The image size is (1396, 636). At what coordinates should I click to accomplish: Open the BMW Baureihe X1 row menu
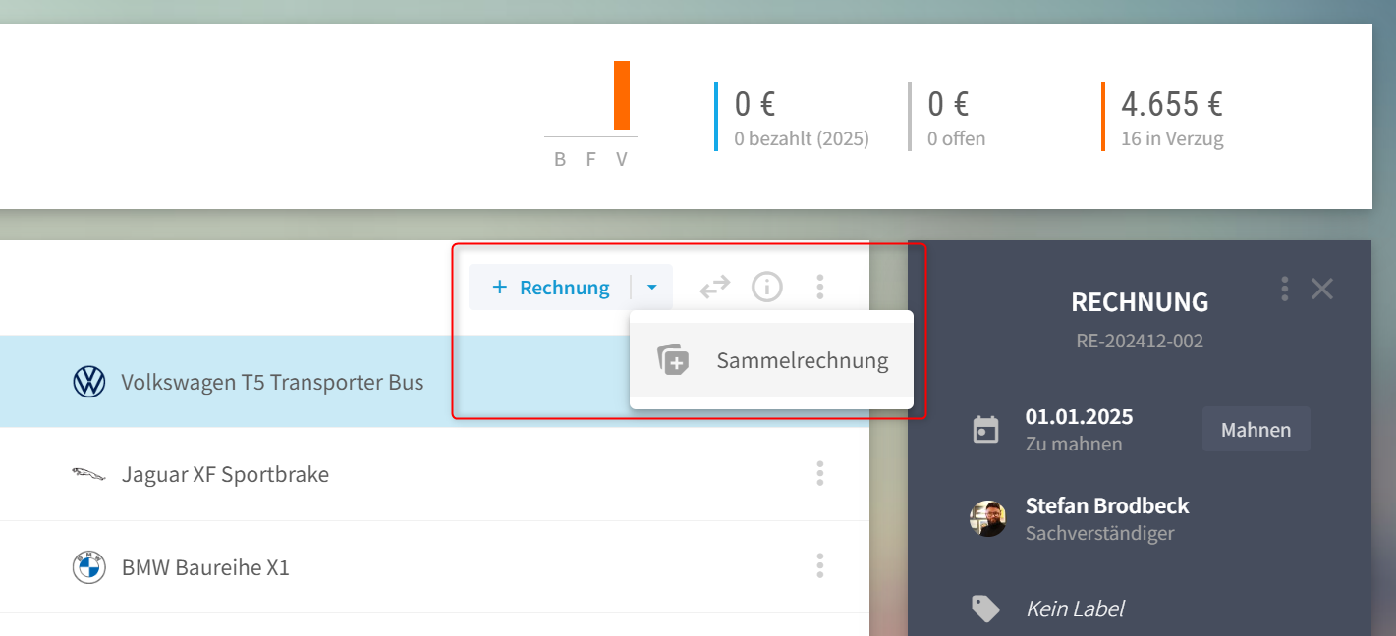[x=820, y=566]
